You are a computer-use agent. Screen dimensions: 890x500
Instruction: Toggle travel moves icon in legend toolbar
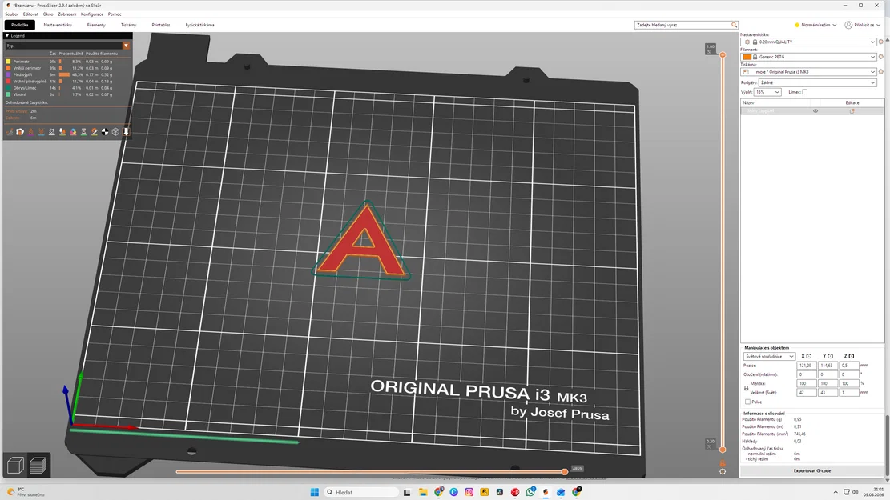pos(10,131)
